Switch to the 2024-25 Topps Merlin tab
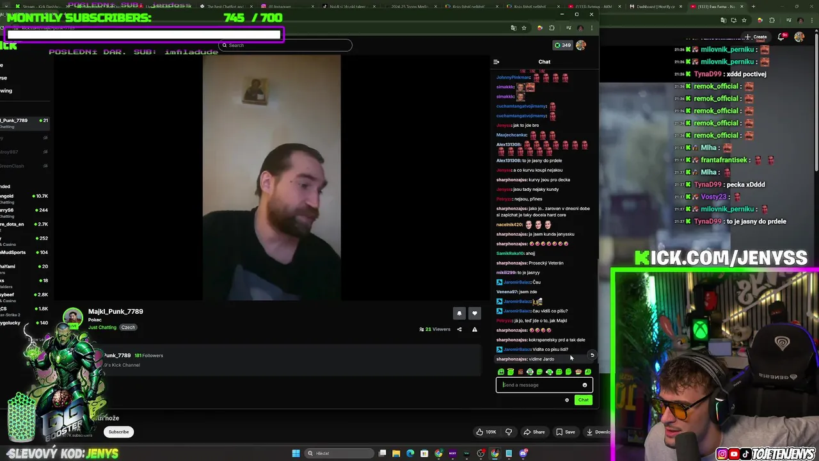 (x=411, y=6)
